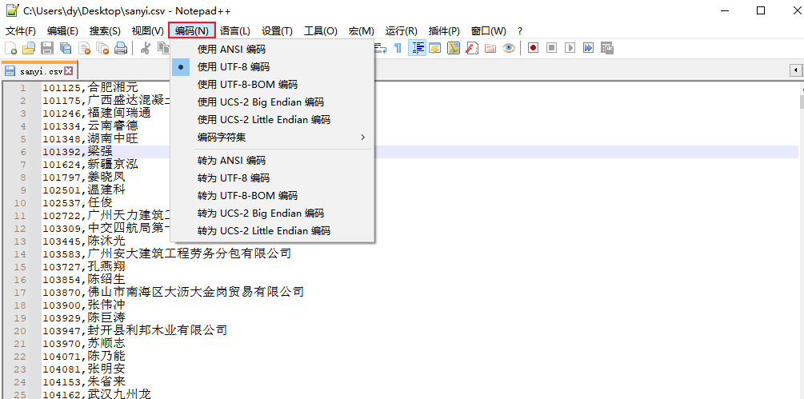The width and height of the screenshot is (804, 399).
Task: Click line number 14 in the margin
Action: pos(20,254)
